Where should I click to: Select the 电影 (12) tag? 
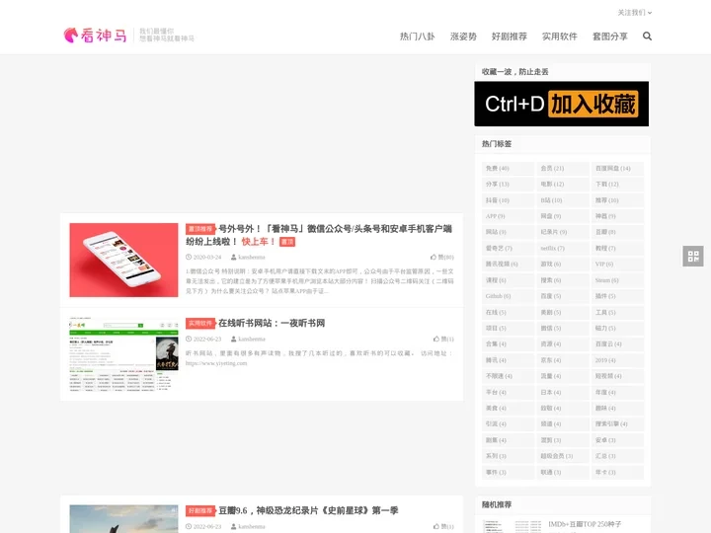[x=563, y=184]
